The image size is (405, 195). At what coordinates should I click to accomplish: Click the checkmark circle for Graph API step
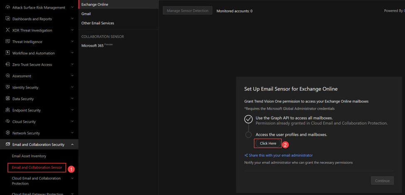tap(248, 119)
